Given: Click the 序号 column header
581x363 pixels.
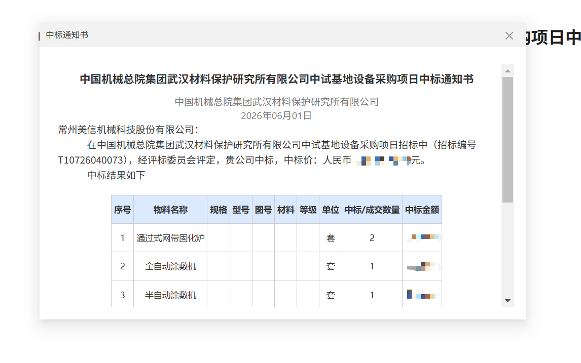Looking at the screenshot, I should [123, 210].
